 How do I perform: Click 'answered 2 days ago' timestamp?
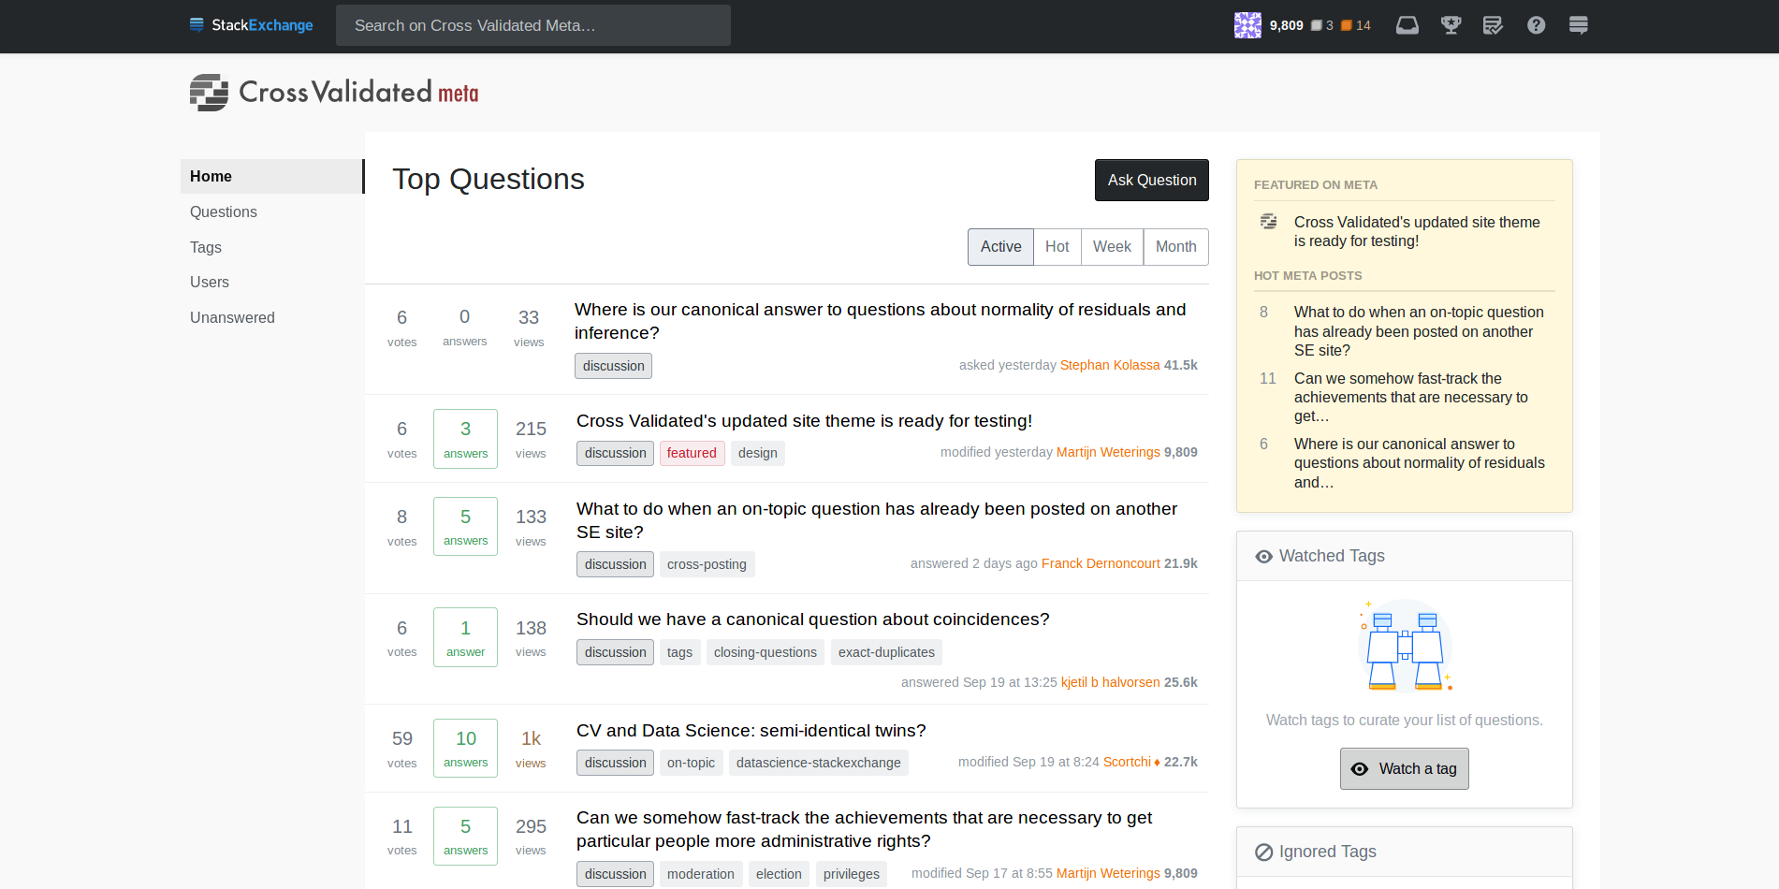(973, 563)
